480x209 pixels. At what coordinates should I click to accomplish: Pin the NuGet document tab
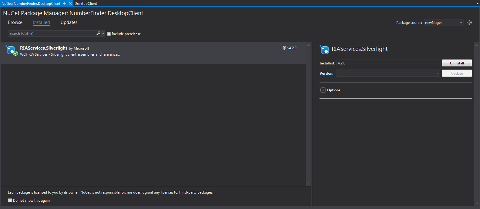pyautogui.click(x=65, y=4)
